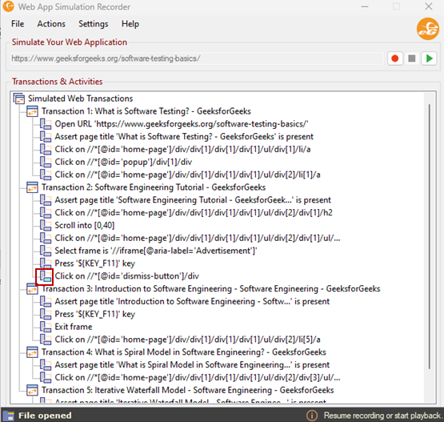
Task: Click icon of Press KEY_F11 in Transaction 2
Action: 46,263
